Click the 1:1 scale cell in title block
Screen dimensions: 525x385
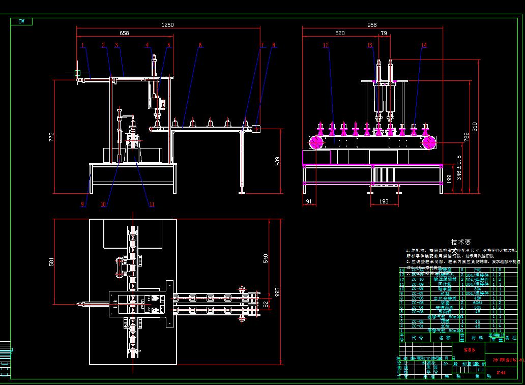pos(482,370)
